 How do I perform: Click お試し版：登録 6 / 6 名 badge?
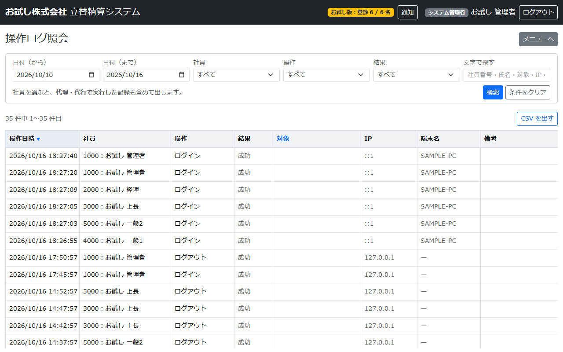(x=361, y=12)
